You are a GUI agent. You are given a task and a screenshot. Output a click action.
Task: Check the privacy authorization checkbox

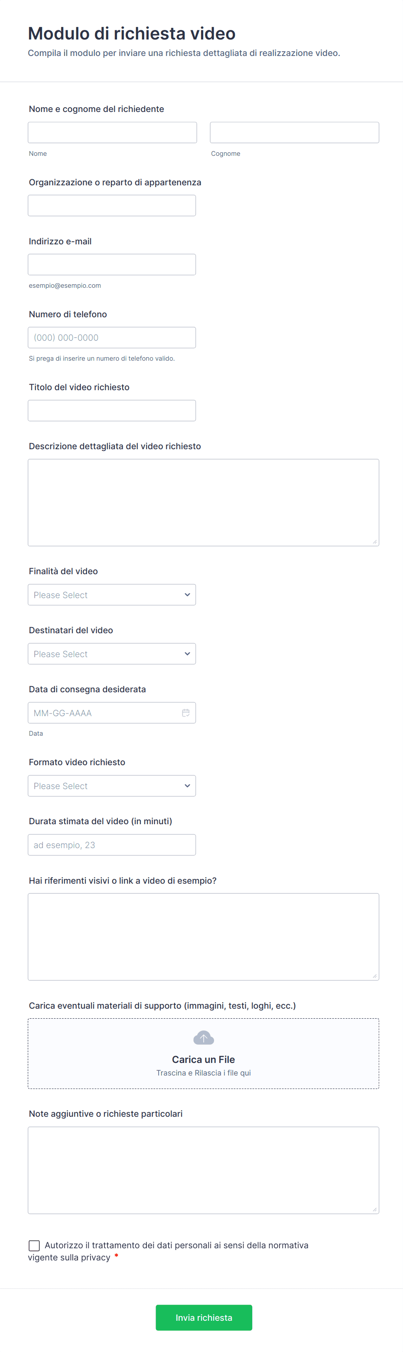34,1246
